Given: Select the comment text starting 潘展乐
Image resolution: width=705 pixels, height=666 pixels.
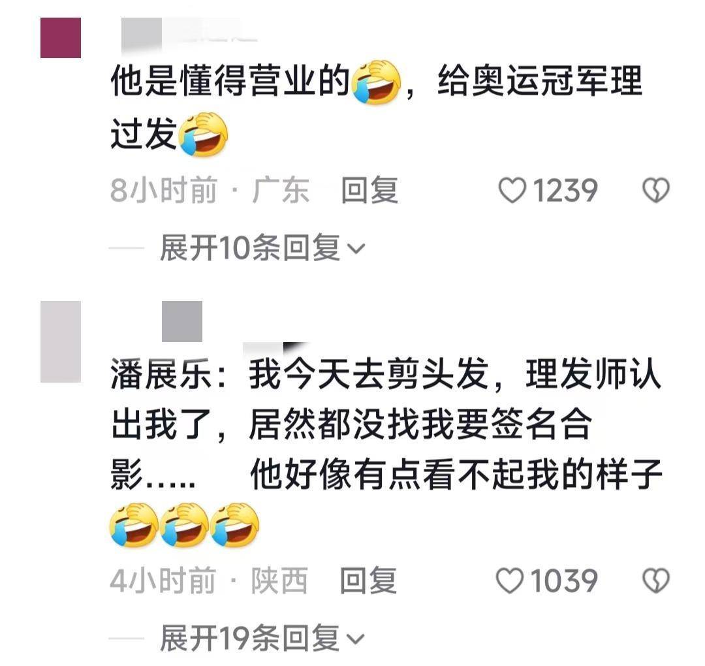Looking at the screenshot, I should [386, 452].
